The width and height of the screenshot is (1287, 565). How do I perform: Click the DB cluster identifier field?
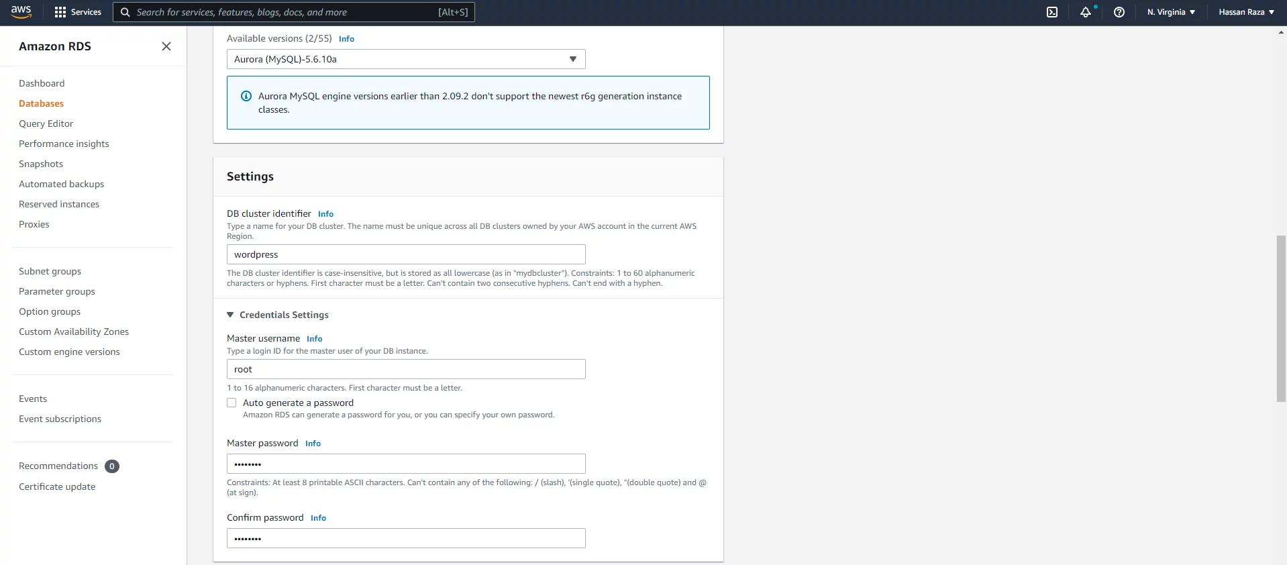coord(406,254)
